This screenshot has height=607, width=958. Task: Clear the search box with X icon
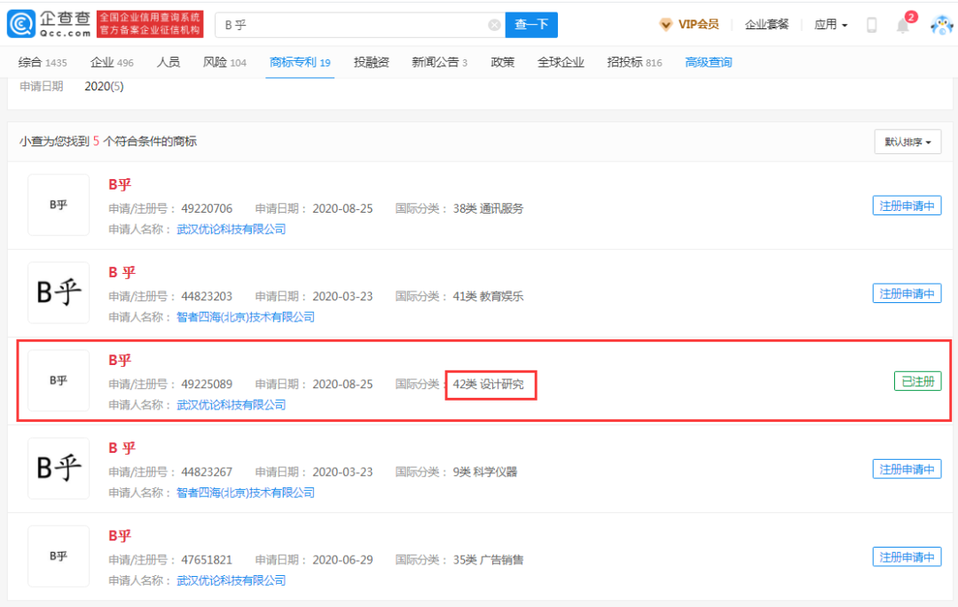tap(494, 25)
